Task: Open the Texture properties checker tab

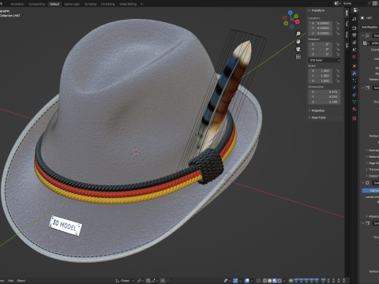Action: [355, 118]
